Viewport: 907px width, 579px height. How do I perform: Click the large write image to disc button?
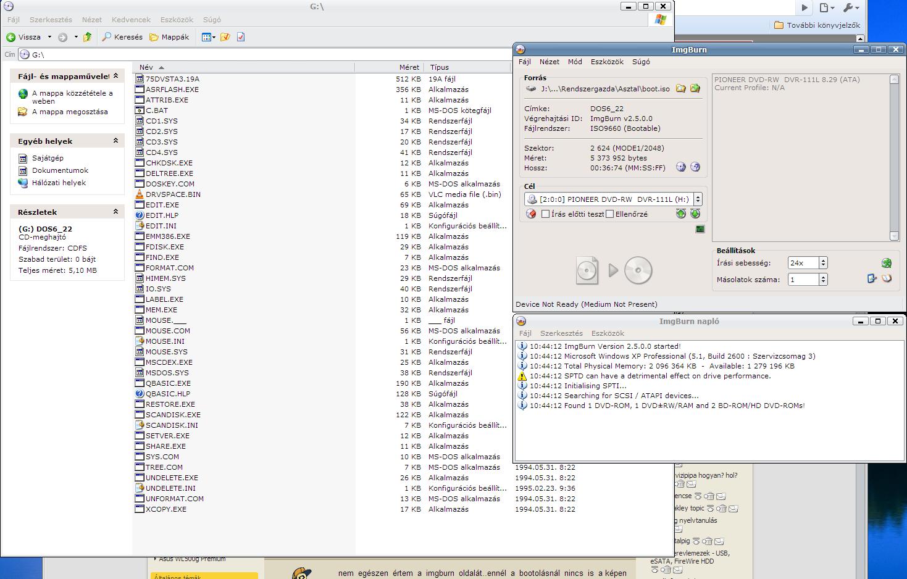[x=612, y=270]
